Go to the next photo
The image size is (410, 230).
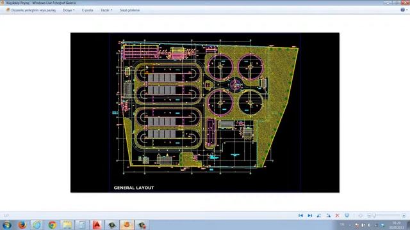(x=310, y=215)
